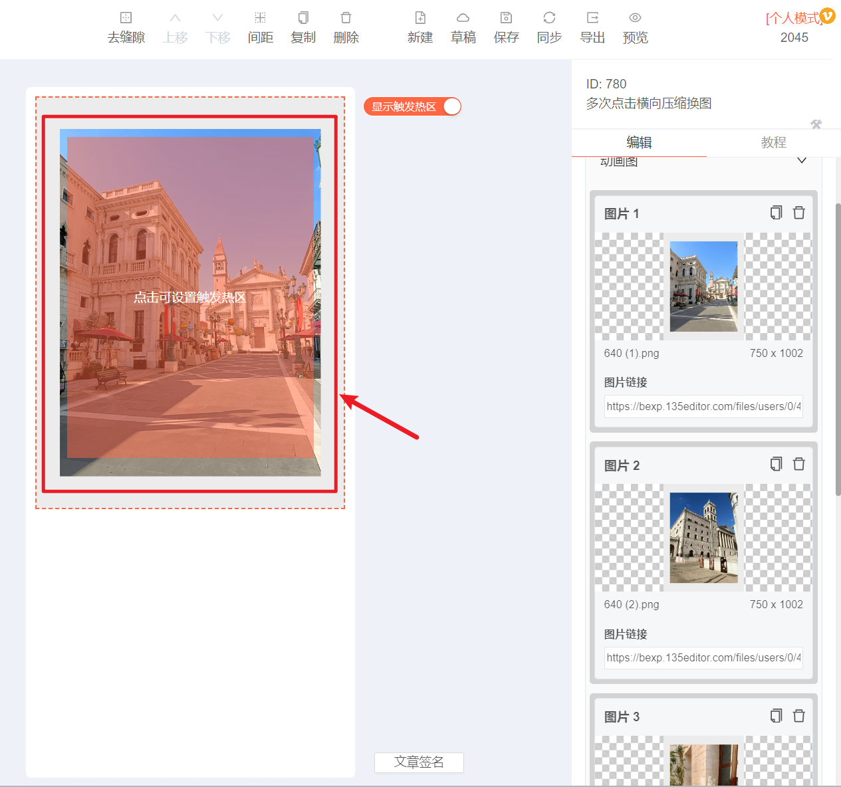841x787 pixels.
Task: Duplicate 图片 2 with its copy icon
Action: point(777,464)
